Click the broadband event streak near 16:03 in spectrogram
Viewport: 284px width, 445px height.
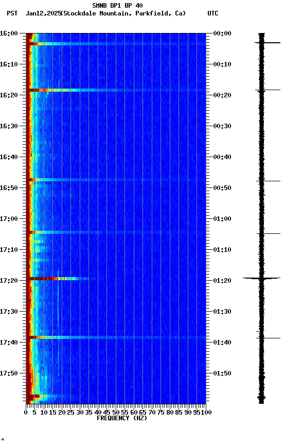point(116,44)
